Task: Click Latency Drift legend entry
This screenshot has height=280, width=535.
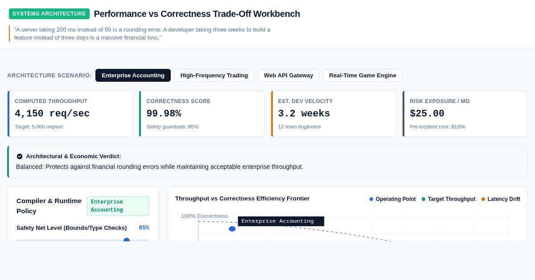Action: 501,199
